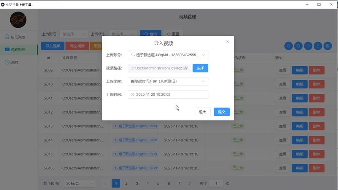Click account tag in row 2644
Image resolution: width=338 pixels, height=190 pixels.
[x=135, y=140]
